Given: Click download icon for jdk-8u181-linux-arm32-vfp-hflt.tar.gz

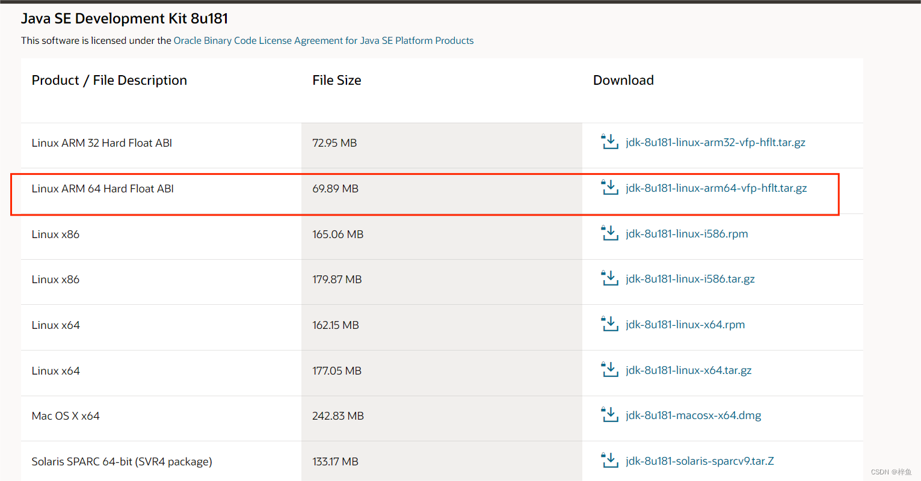Looking at the screenshot, I should click(610, 142).
